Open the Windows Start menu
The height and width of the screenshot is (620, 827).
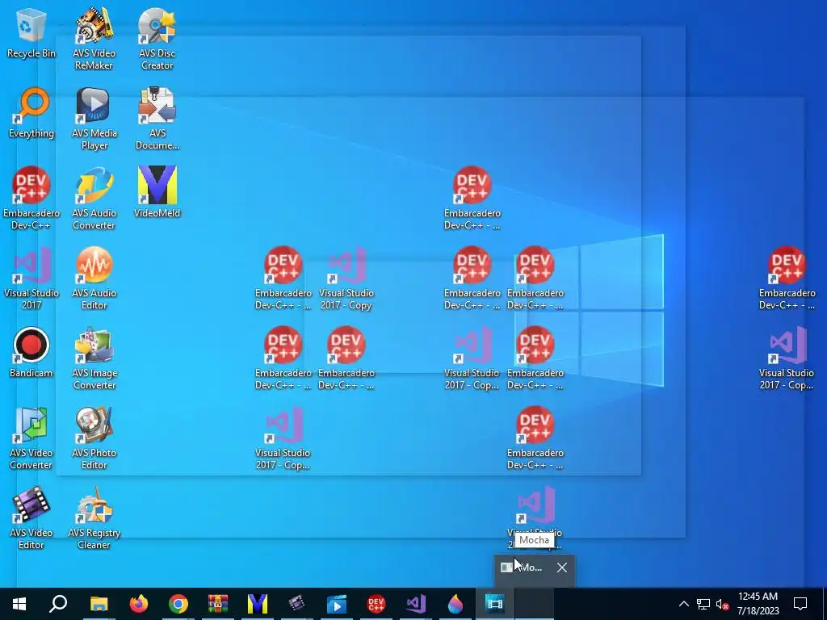19,604
